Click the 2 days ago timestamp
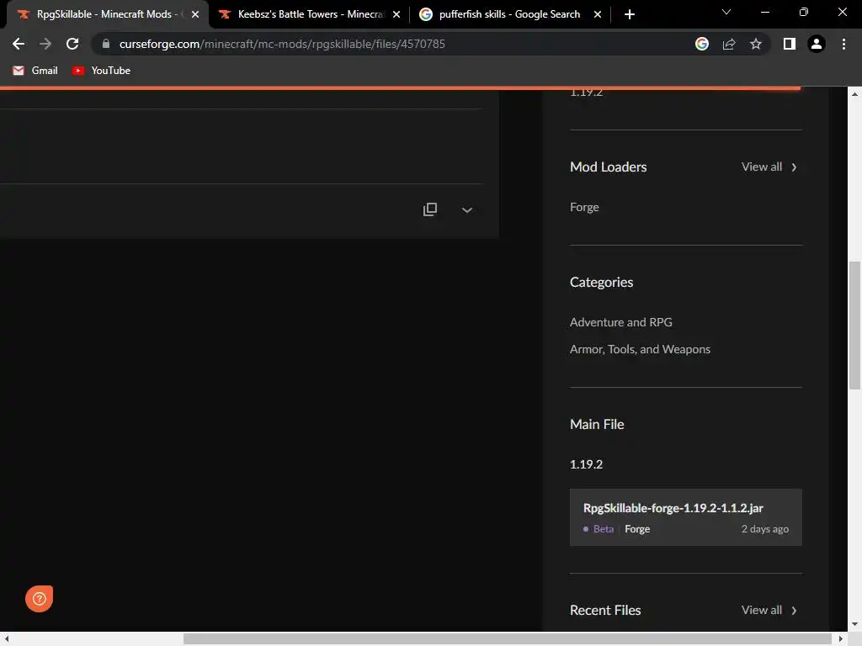Viewport: 862px width, 646px height. point(764,529)
